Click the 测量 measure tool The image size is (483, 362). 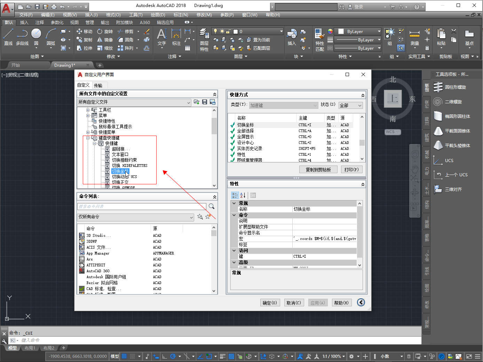pyautogui.click(x=414, y=38)
